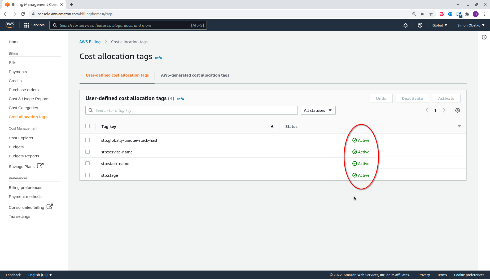Click the AdBlock Plus extension icon
This screenshot has height=279, width=490.
(x=442, y=14)
